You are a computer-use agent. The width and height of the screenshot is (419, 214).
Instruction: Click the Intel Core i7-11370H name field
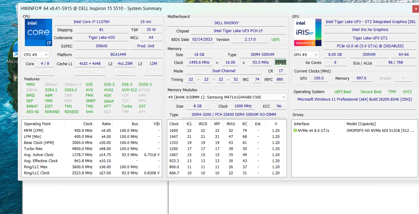pos(91,22)
